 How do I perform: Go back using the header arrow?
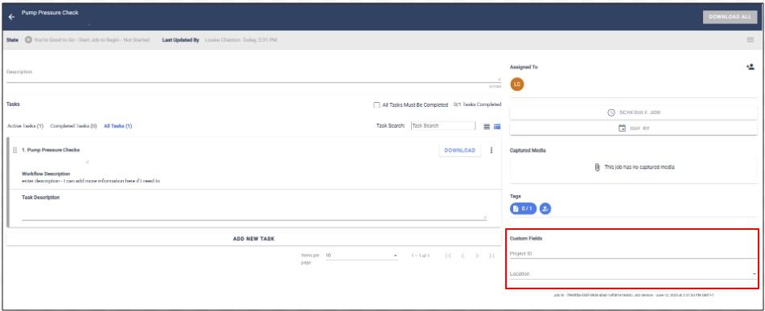click(x=12, y=17)
